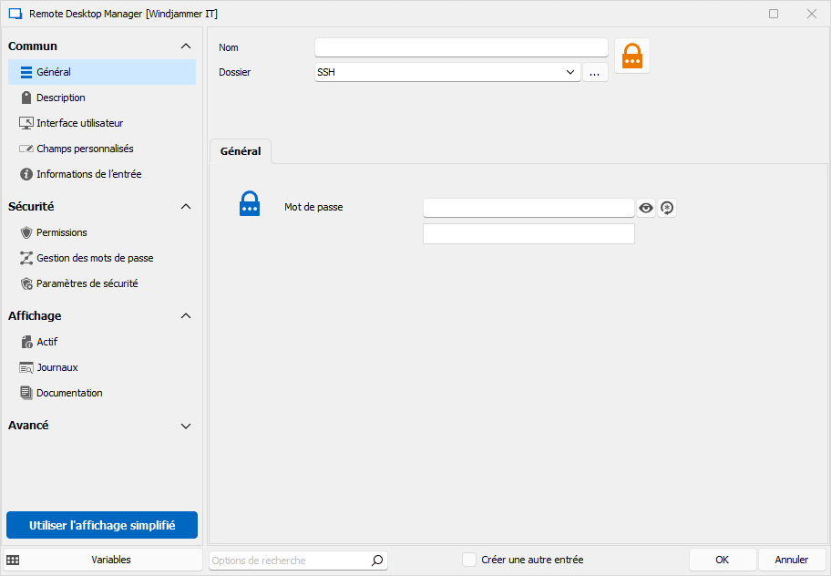Collapse the Commun section

click(186, 46)
